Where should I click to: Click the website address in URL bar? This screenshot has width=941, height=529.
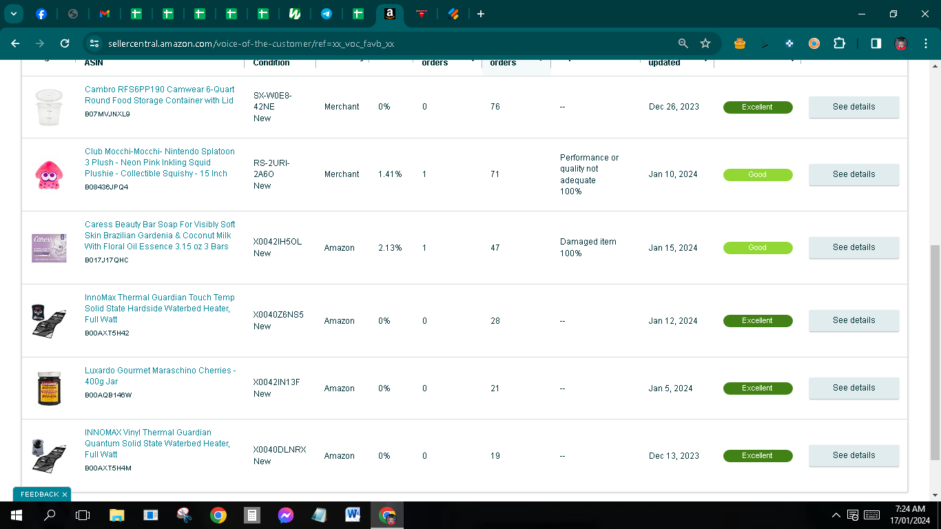[251, 43]
